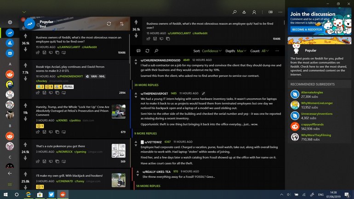The width and height of the screenshot is (354, 199).
Task: Open top toolbar ellipsis menu
Action: pyautogui.click(x=280, y=12)
